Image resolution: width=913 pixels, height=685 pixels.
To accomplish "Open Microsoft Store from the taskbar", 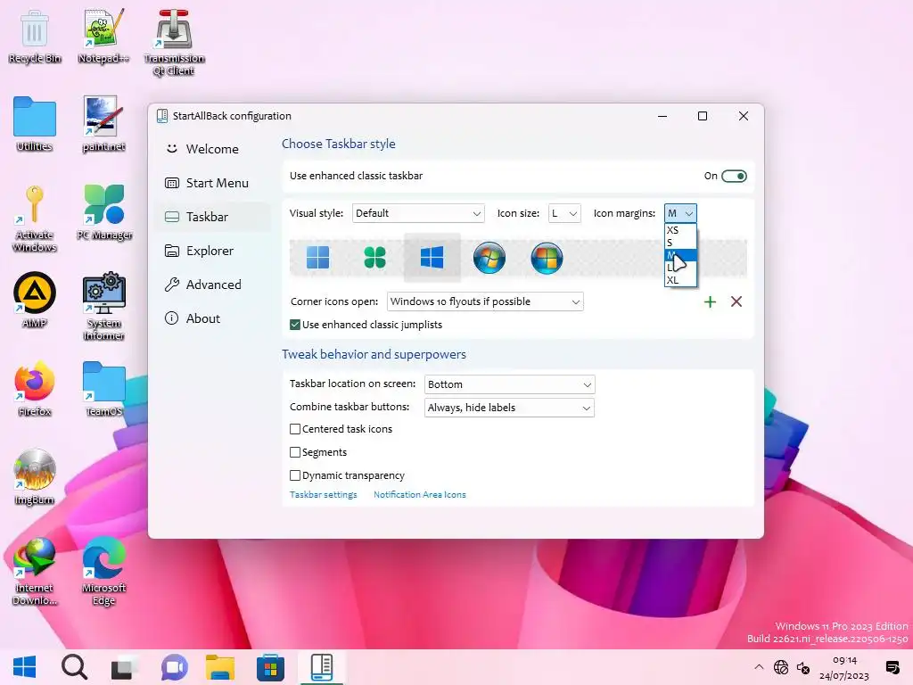I will [x=270, y=667].
